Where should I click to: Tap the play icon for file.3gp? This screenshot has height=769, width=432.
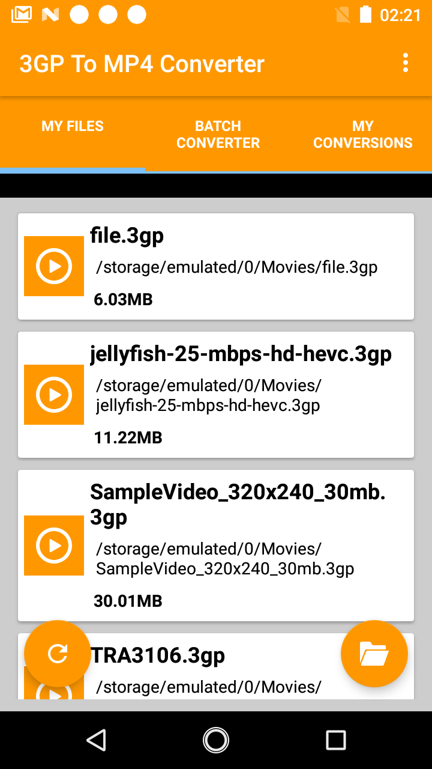point(54,266)
